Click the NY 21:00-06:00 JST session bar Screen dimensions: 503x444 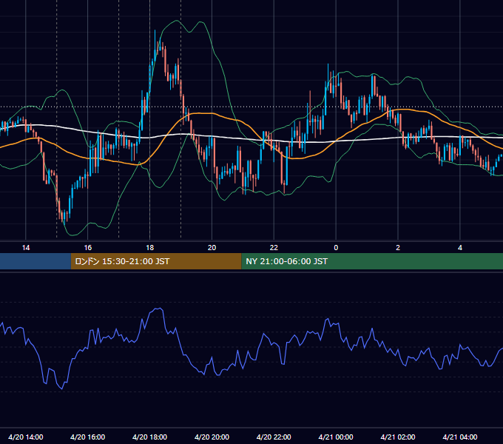pos(372,261)
